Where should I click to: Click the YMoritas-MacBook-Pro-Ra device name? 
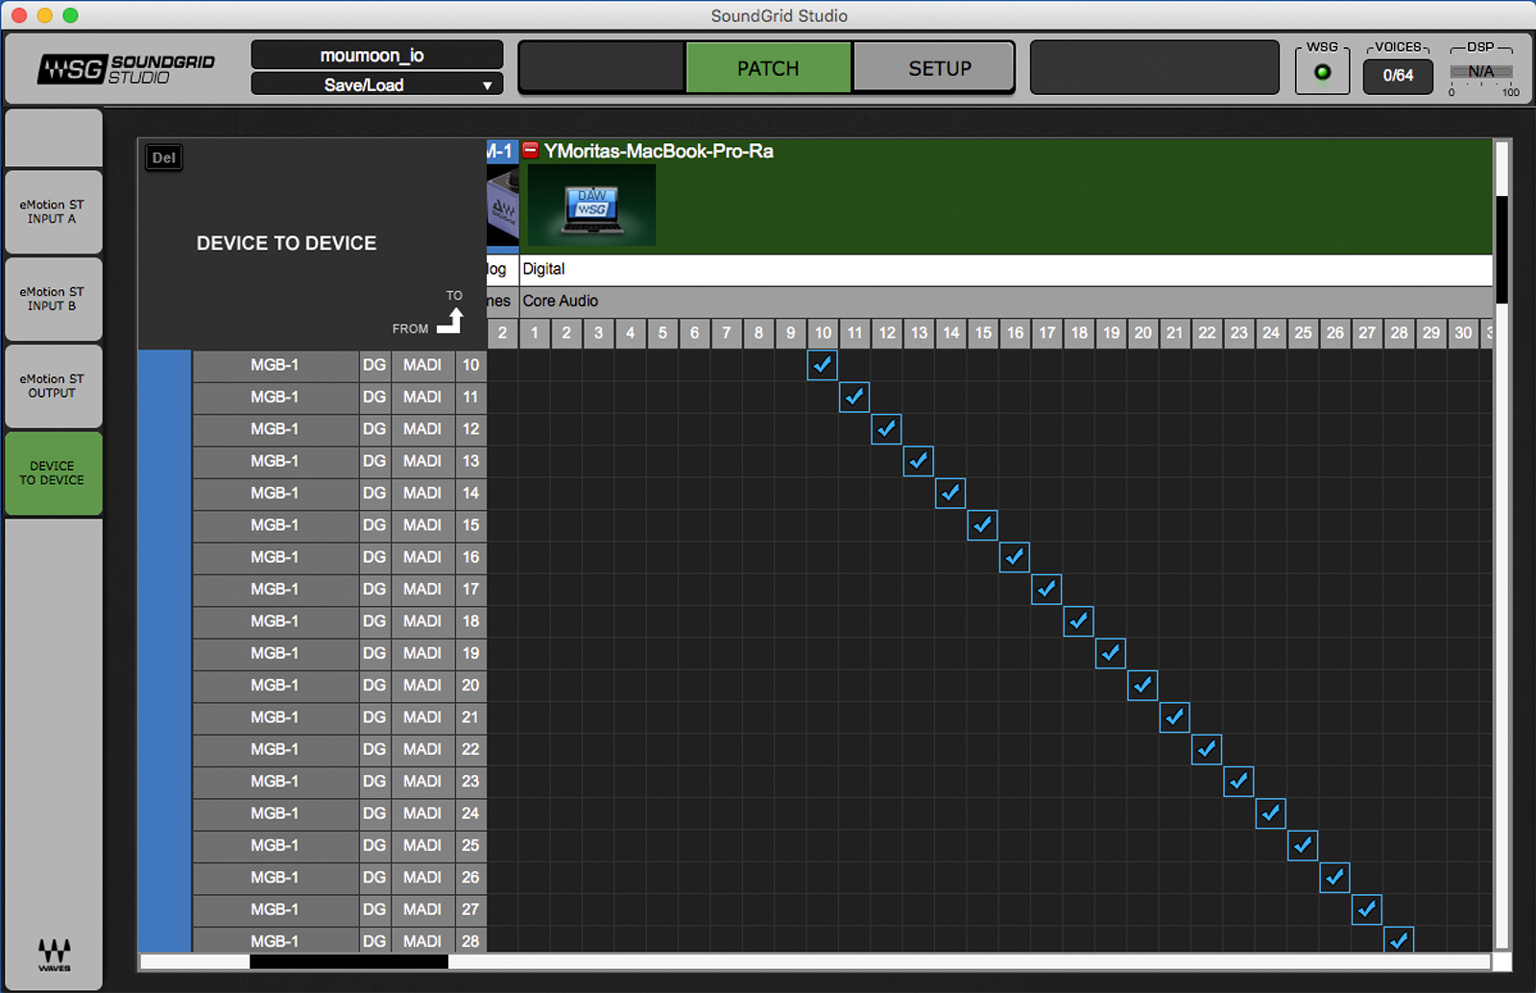click(659, 151)
